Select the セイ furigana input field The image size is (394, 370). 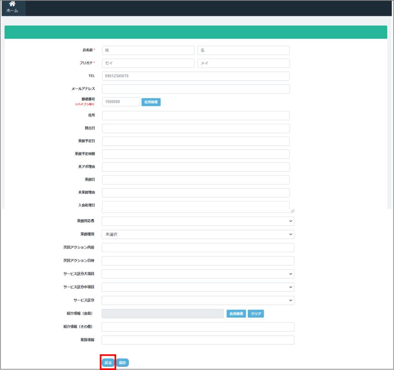[148, 63]
